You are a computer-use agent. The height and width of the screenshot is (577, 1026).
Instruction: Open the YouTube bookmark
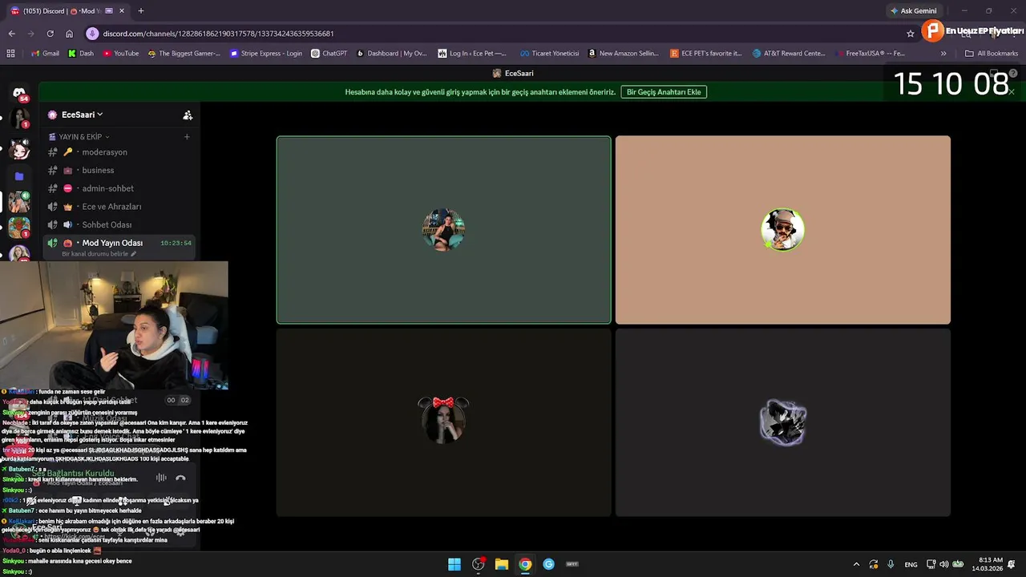point(120,54)
